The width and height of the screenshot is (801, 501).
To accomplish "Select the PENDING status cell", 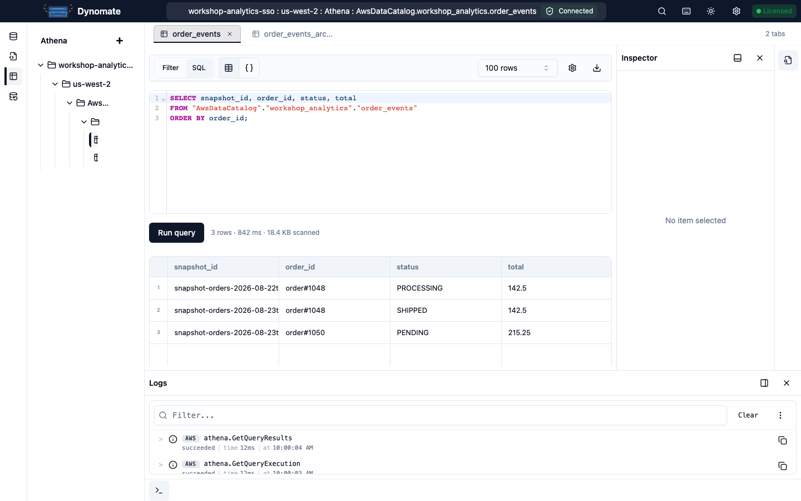I will coord(446,332).
